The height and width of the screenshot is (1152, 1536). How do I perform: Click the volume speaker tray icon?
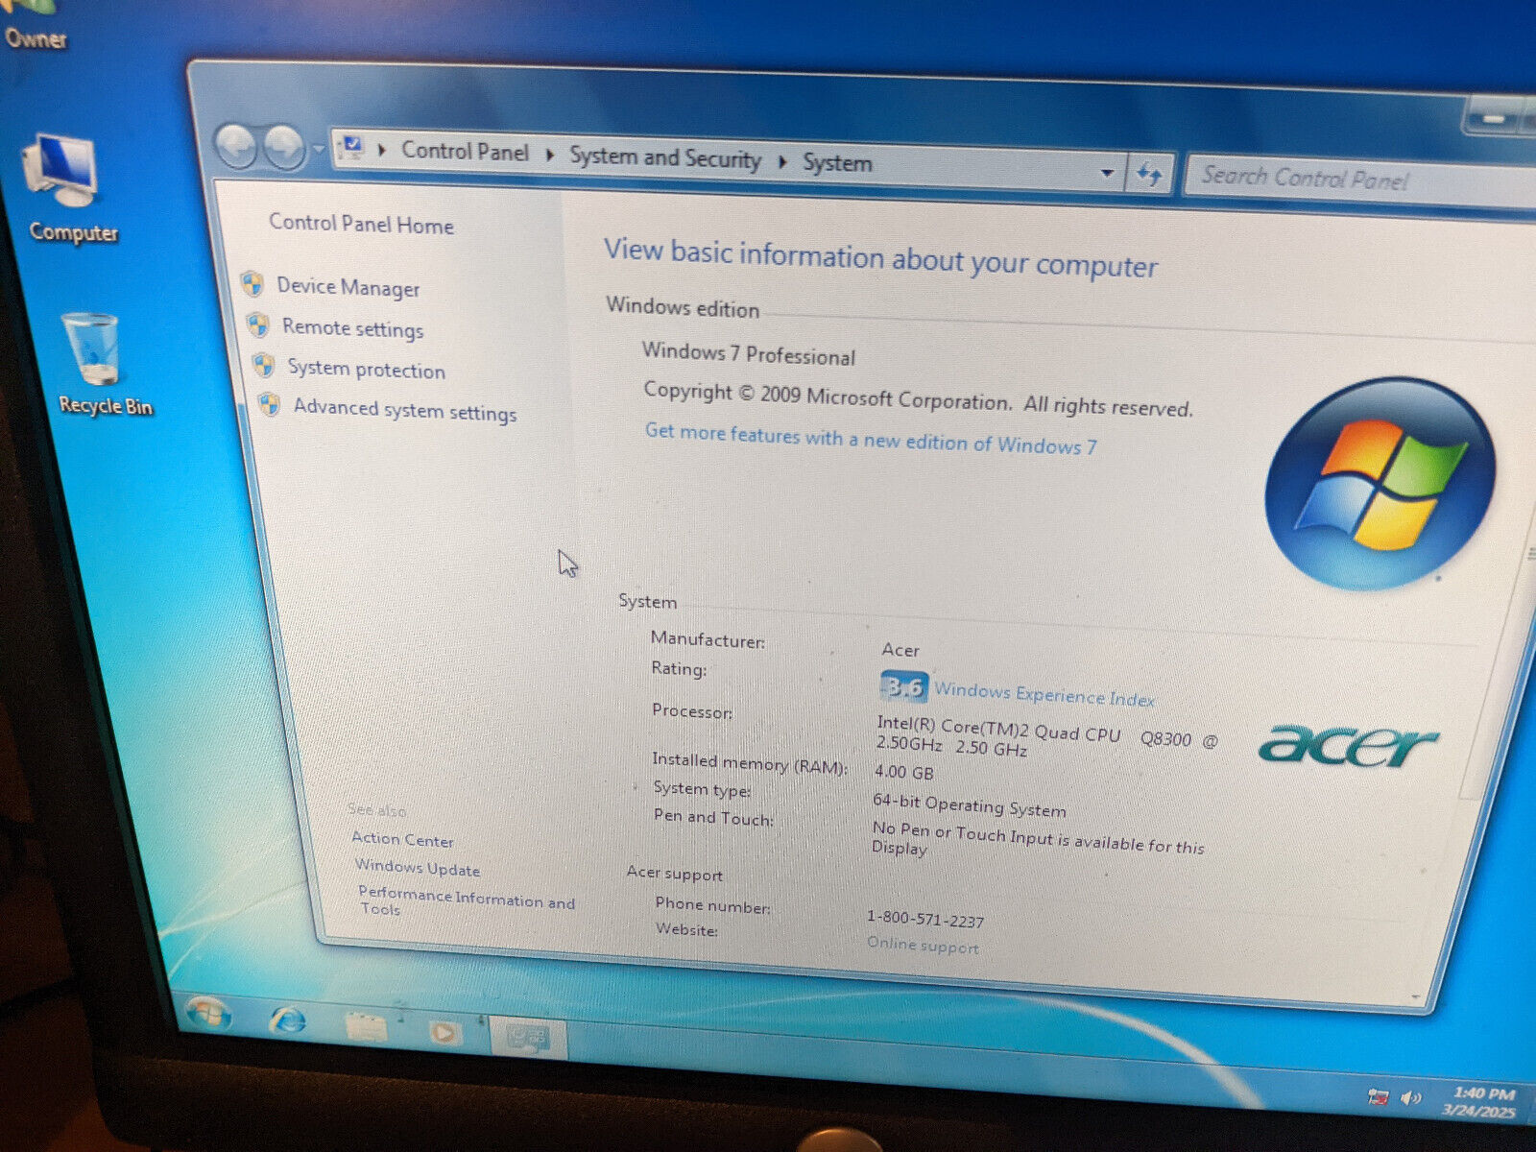click(1411, 1097)
